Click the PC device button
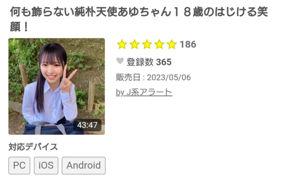288x178 pixels. (x=19, y=166)
